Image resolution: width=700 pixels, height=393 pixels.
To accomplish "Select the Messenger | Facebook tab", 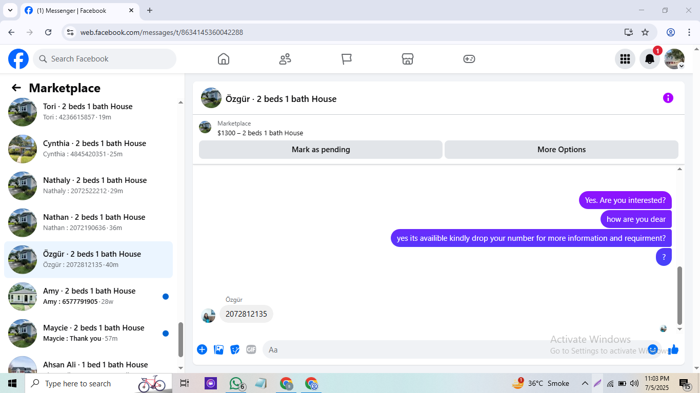I will (x=79, y=10).
